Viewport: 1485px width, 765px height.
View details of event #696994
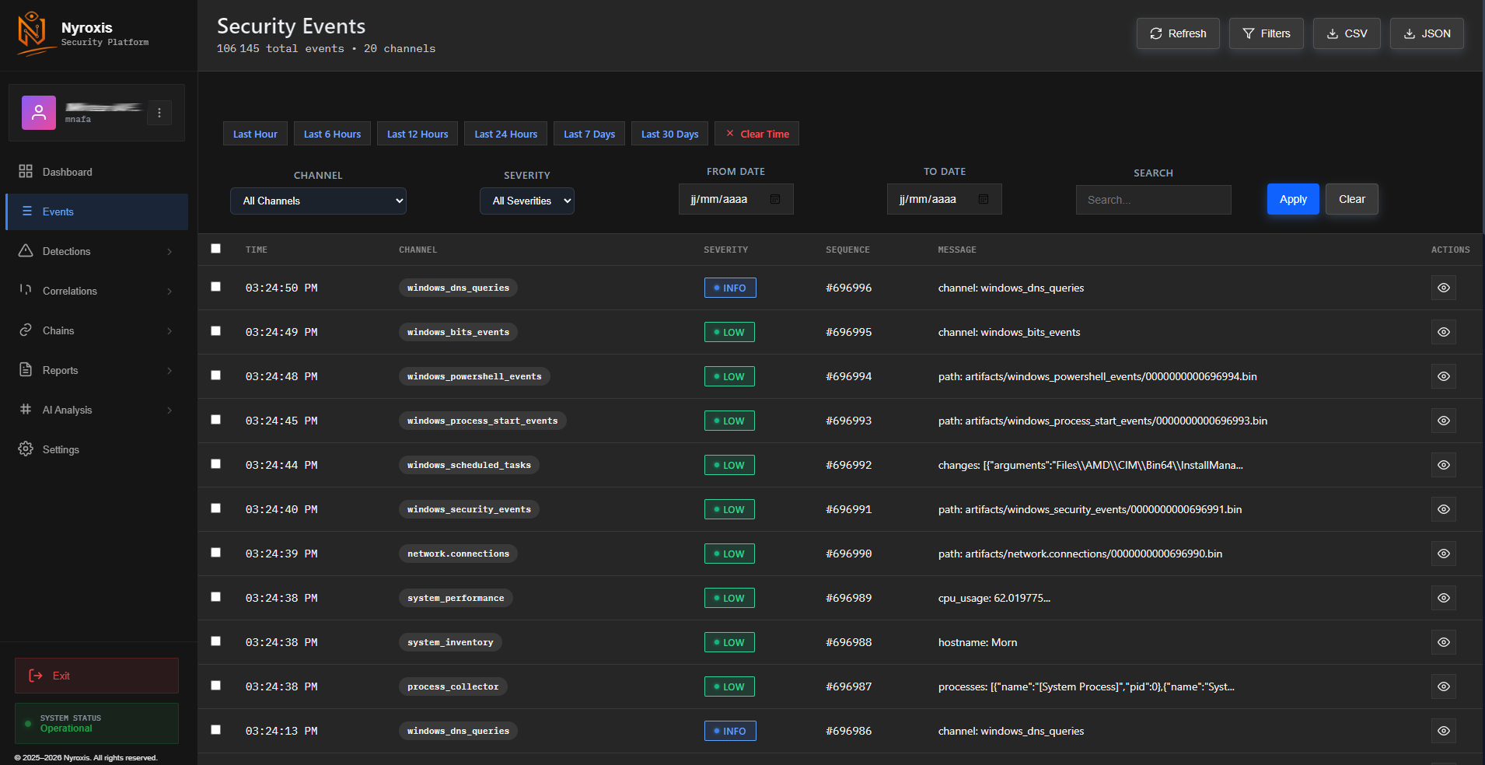1444,376
